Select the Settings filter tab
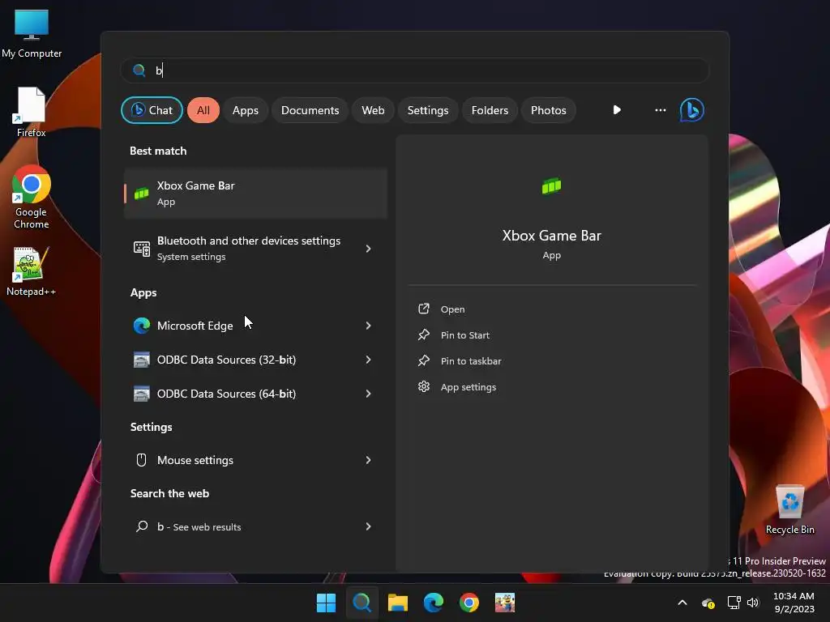This screenshot has width=830, height=622. [428, 110]
